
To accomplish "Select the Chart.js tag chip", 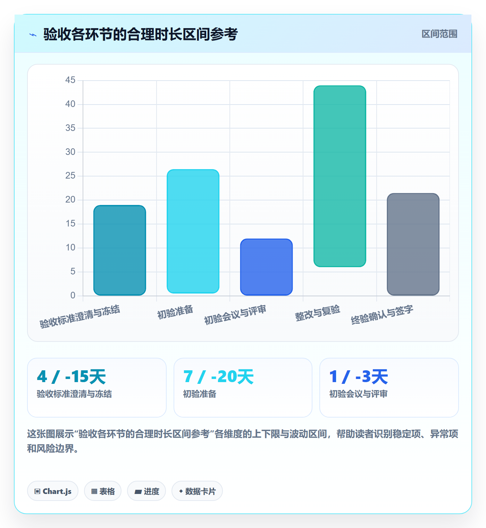I will pyautogui.click(x=53, y=491).
